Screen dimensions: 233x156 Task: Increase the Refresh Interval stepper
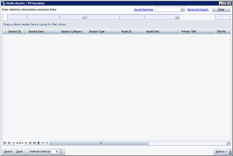pyautogui.click(x=61, y=150)
